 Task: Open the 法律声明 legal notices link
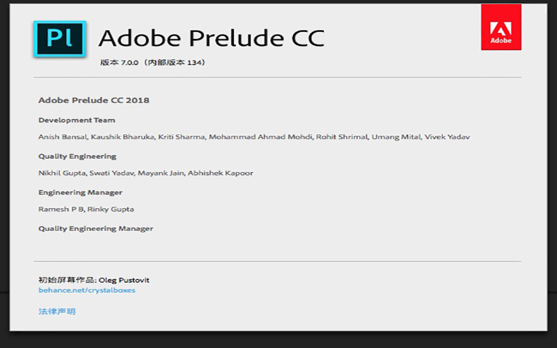click(57, 311)
